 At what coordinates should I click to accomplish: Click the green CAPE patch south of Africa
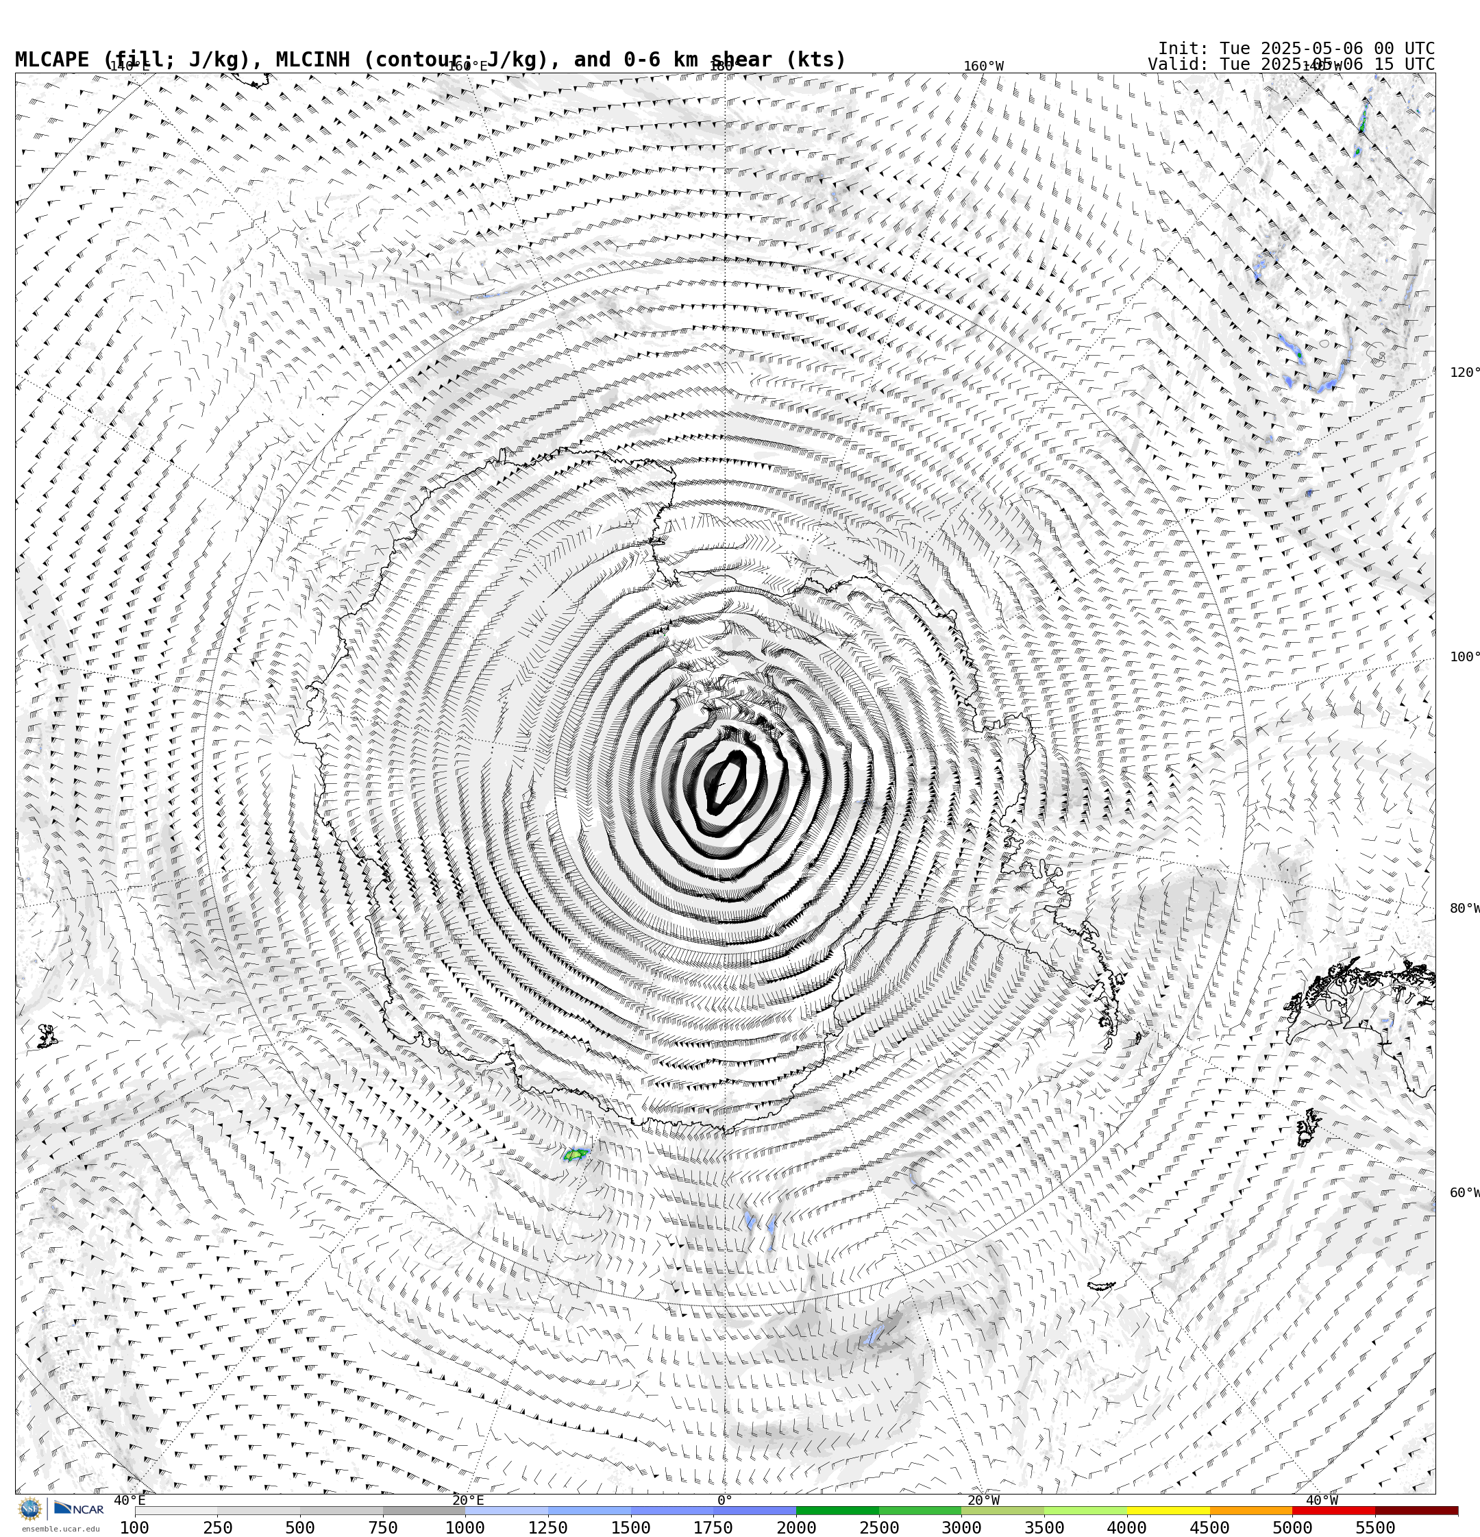click(576, 1153)
